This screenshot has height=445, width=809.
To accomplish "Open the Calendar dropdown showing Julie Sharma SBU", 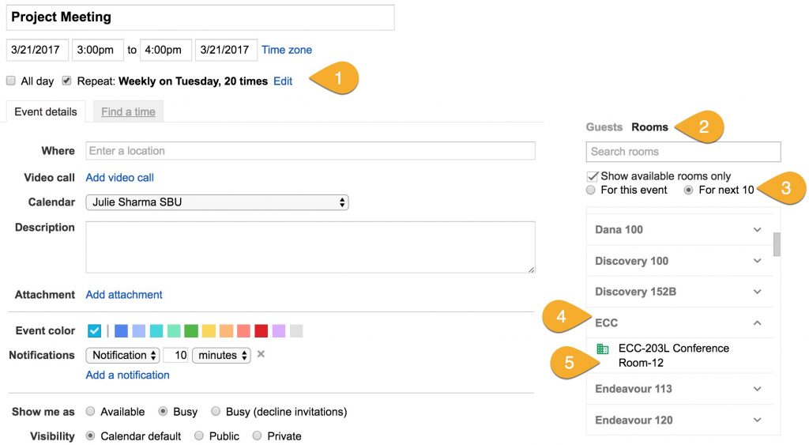I will click(216, 202).
